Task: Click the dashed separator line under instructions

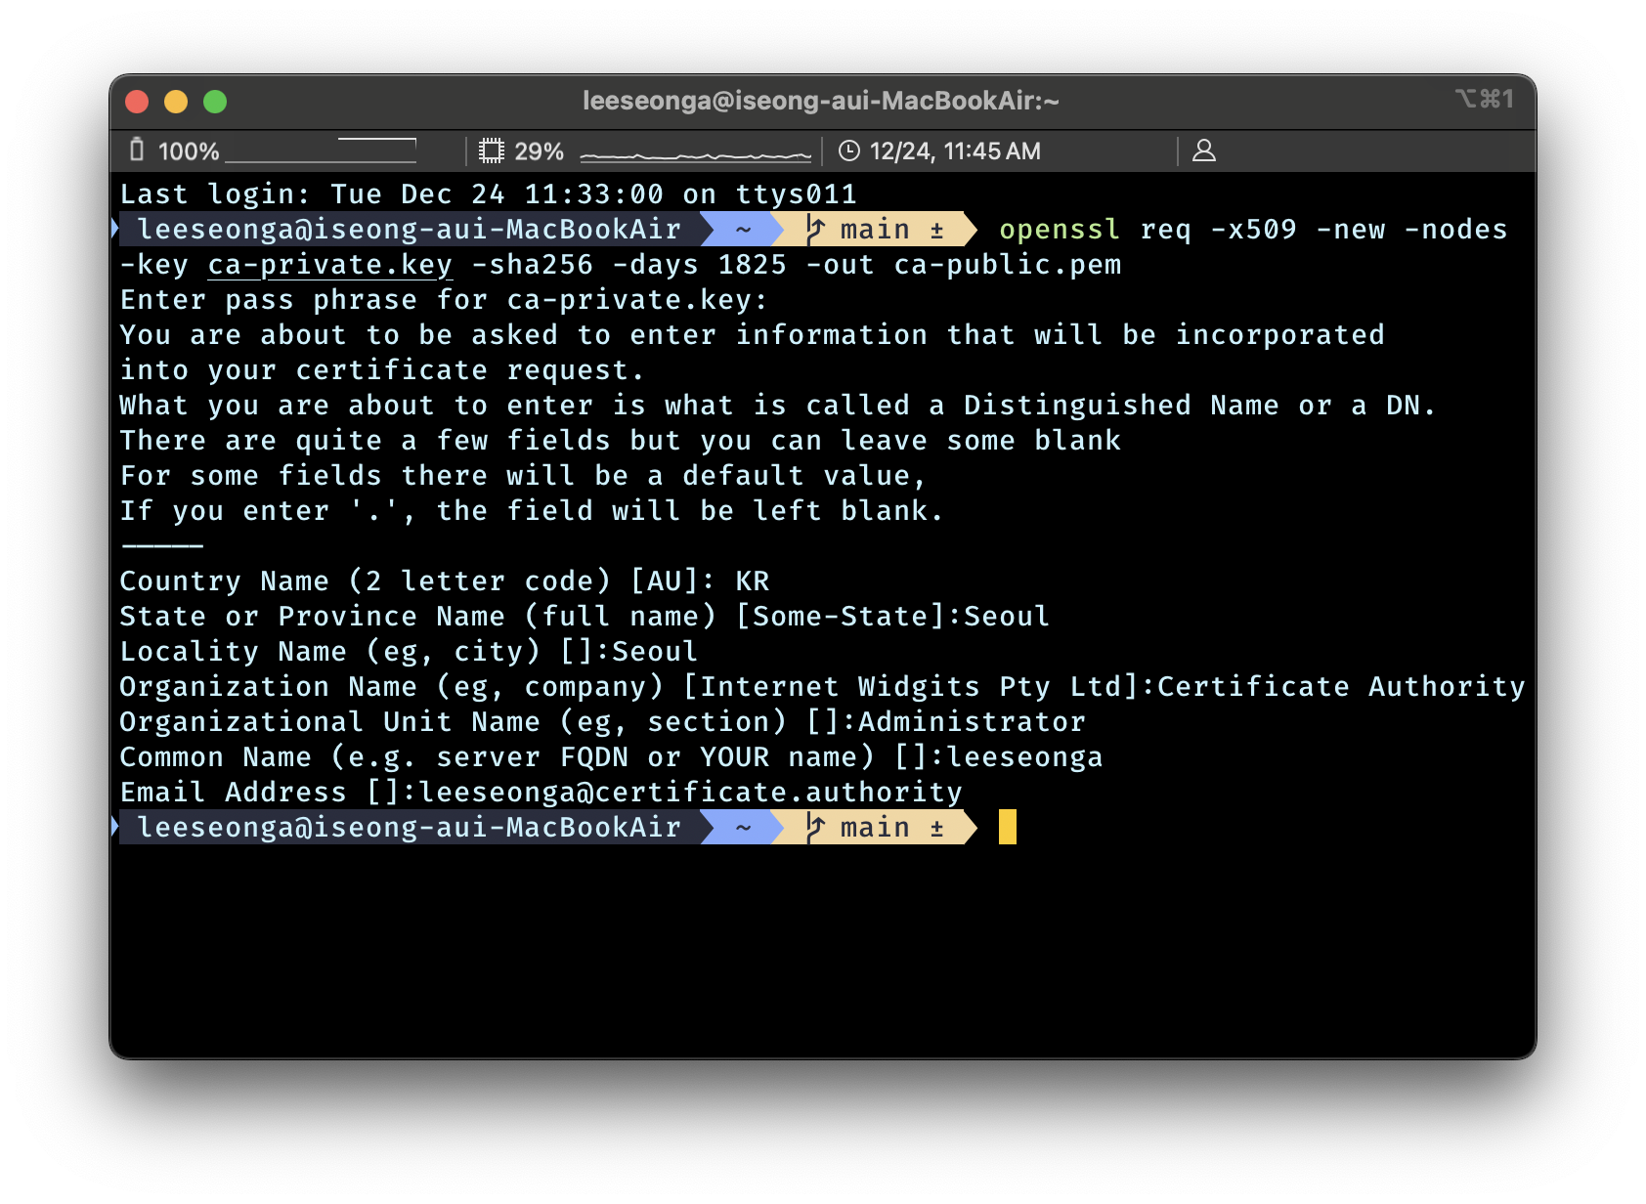Action: pyautogui.click(x=162, y=546)
